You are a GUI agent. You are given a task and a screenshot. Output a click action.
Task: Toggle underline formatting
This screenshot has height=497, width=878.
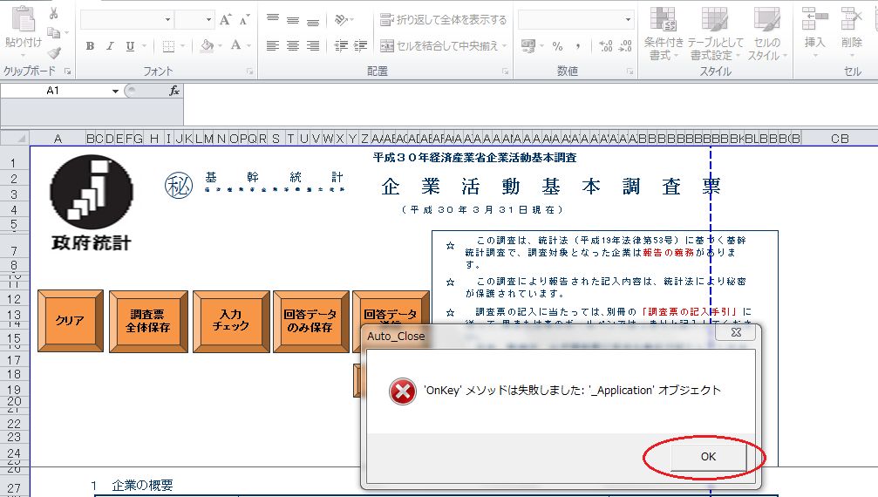[x=130, y=46]
